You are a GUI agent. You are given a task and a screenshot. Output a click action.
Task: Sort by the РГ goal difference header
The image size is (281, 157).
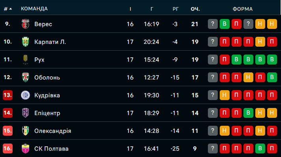[175, 9]
